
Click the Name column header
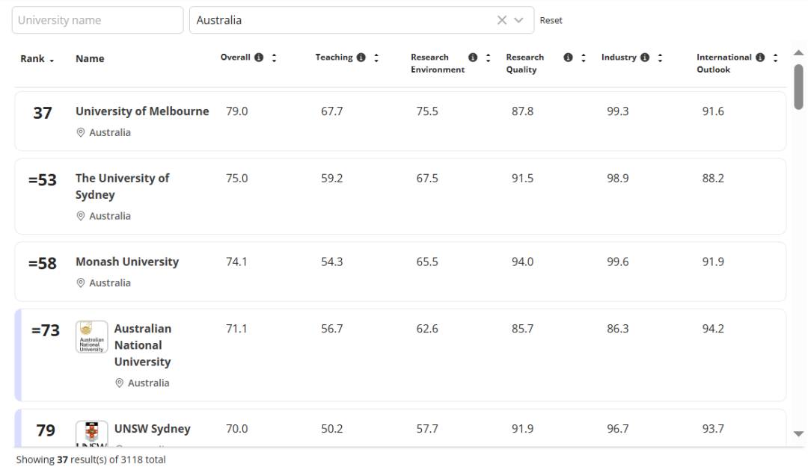(90, 59)
